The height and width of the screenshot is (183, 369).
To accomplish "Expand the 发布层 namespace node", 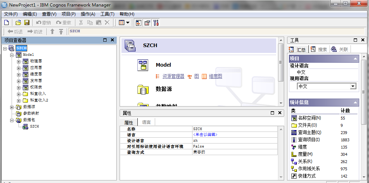I will (18, 81).
